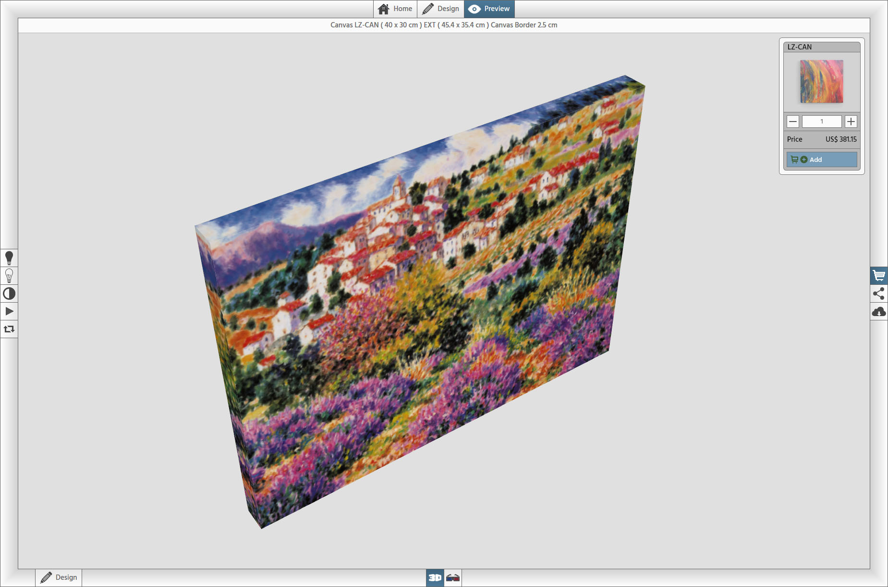Enable the anaglyph 3D glasses mode
888x587 pixels.
[x=453, y=577]
